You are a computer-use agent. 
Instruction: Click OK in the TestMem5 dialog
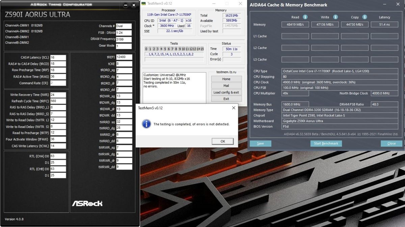click(222, 141)
